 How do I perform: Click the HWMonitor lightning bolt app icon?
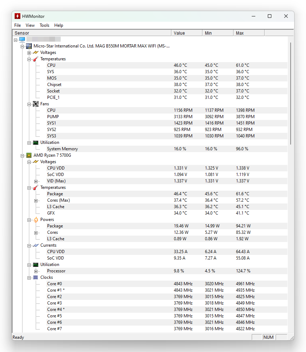tap(17, 16)
